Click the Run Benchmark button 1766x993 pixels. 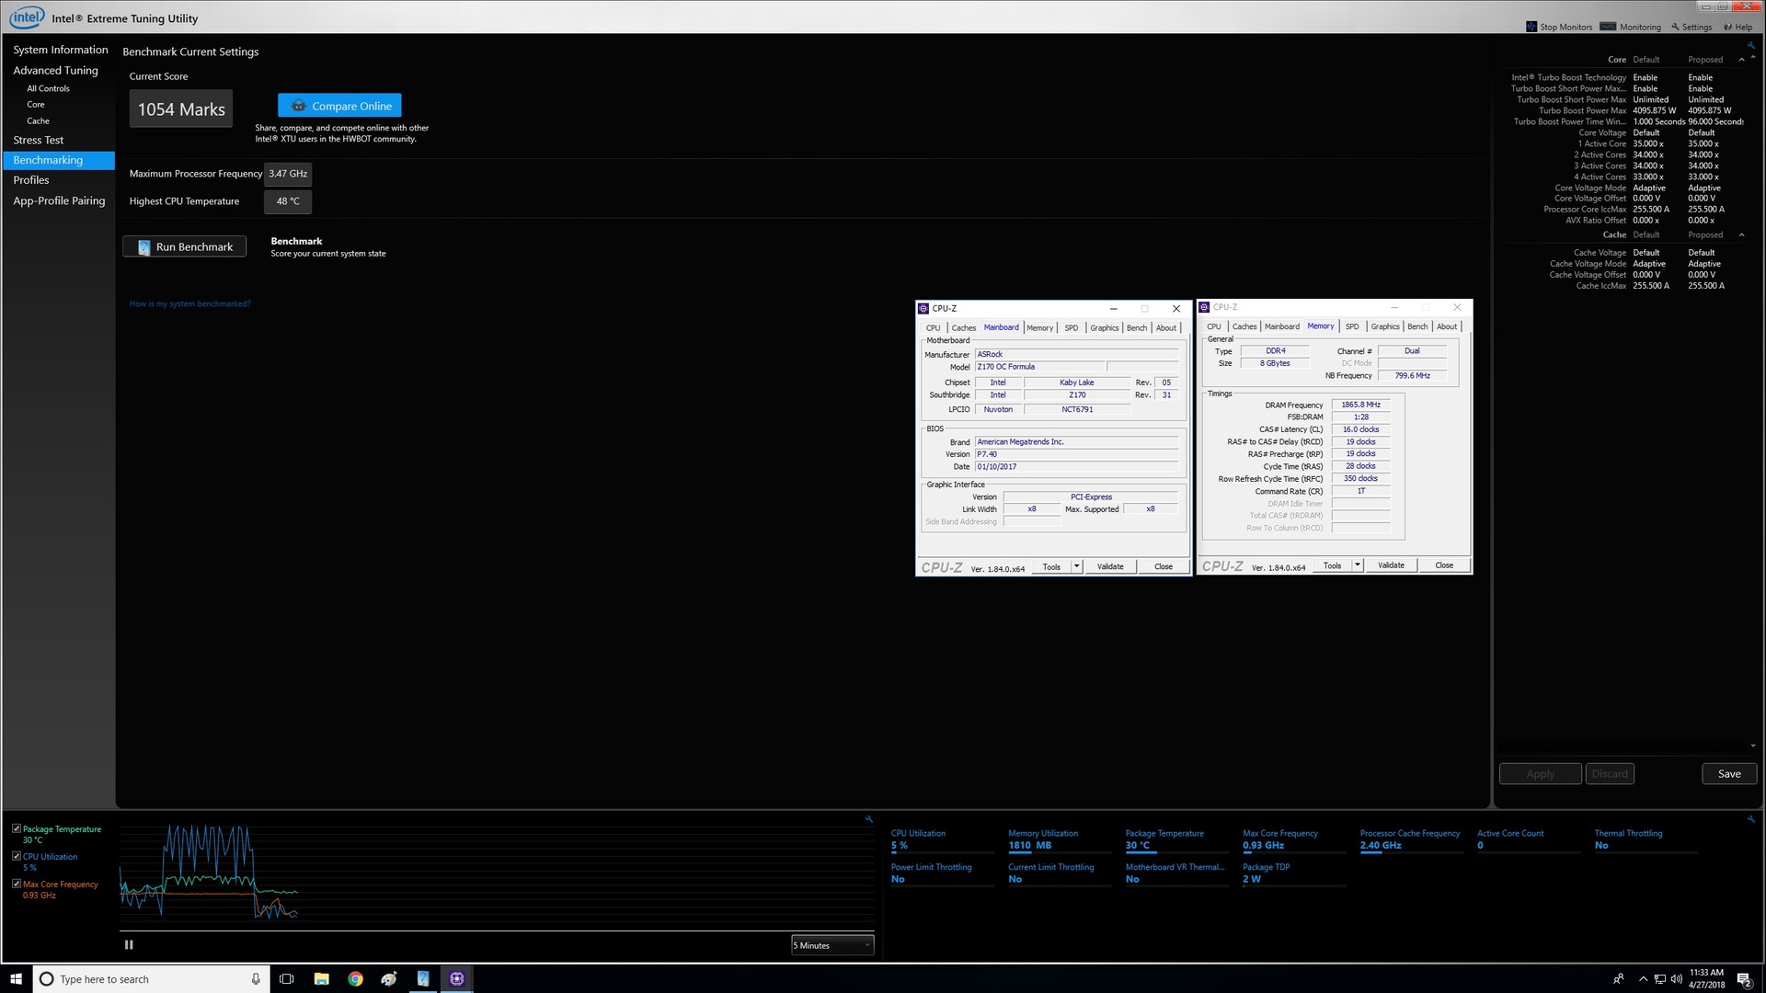coord(185,246)
